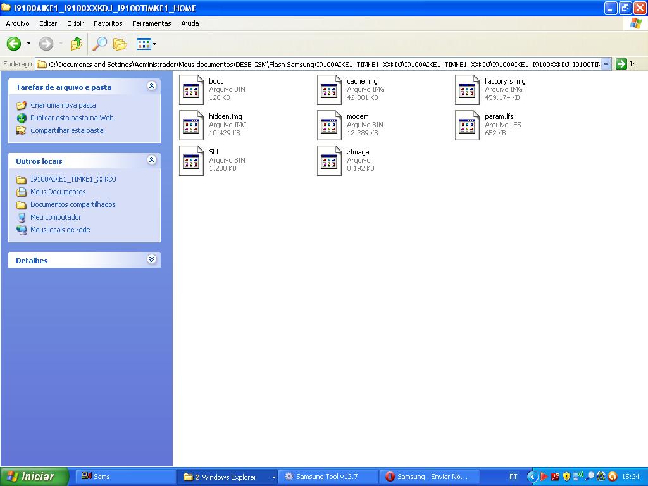This screenshot has width=648, height=486.
Task: Open I9100AIKE1_TIMKE1_XXKDJ folder link
Action: pyautogui.click(x=73, y=179)
